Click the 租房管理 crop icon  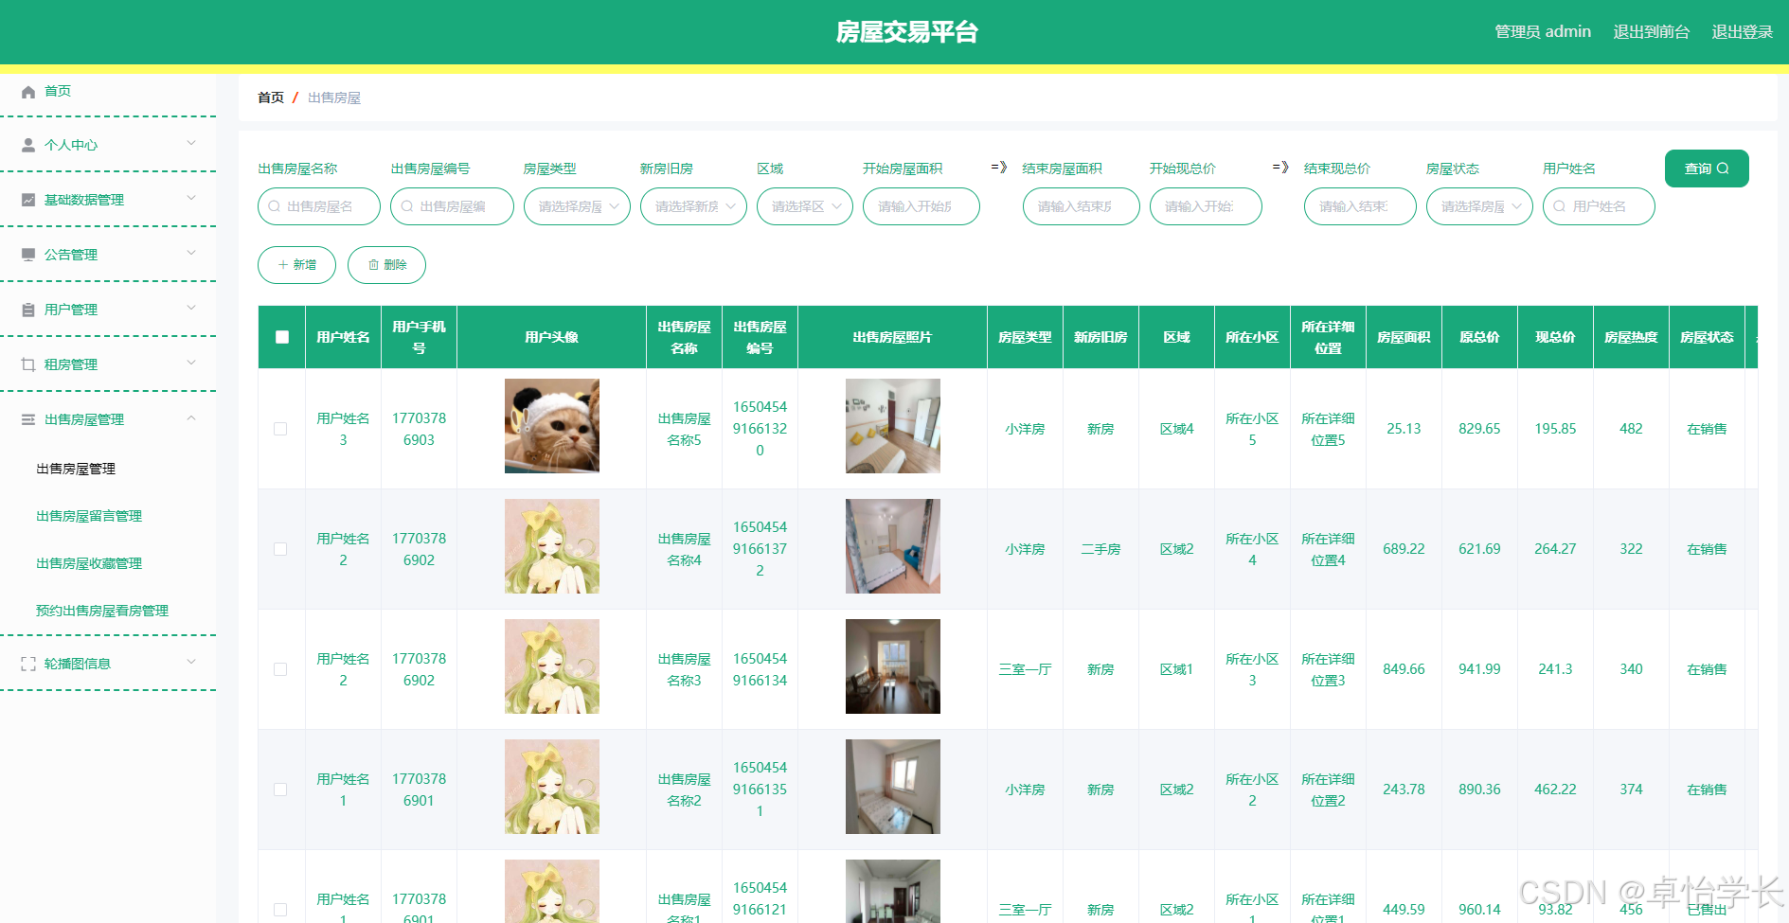pyautogui.click(x=28, y=364)
